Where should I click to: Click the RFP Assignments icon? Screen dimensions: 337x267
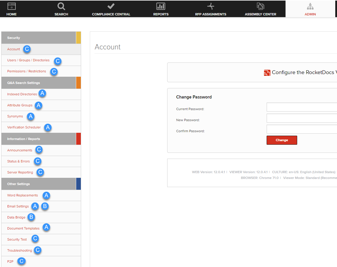click(211, 6)
